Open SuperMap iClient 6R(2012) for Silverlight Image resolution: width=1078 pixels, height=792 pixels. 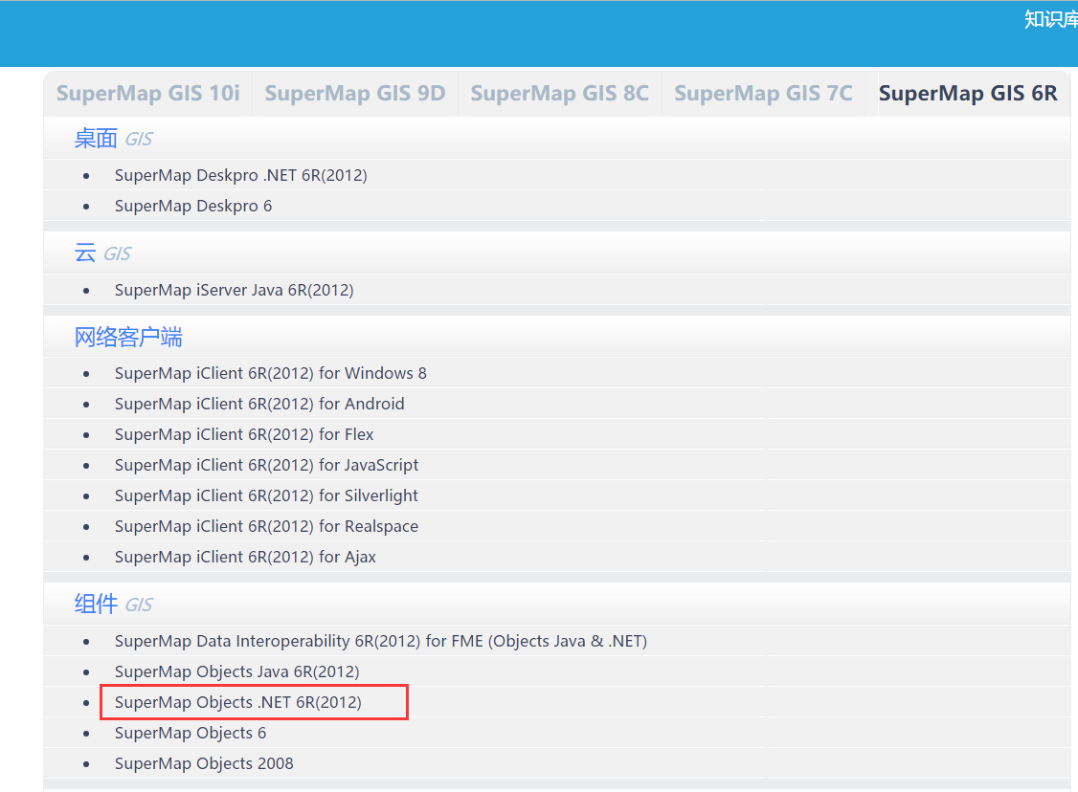pyautogui.click(x=266, y=495)
